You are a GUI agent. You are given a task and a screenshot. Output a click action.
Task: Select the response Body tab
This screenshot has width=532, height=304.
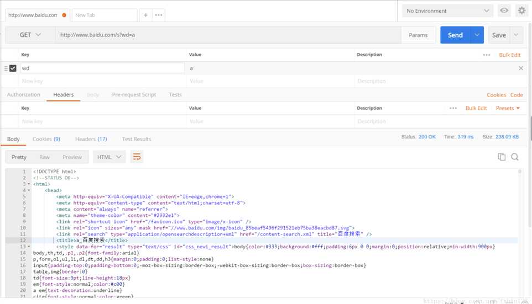[13, 139]
